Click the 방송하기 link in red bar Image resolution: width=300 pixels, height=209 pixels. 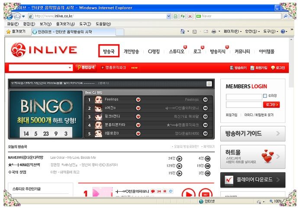[x=238, y=68]
